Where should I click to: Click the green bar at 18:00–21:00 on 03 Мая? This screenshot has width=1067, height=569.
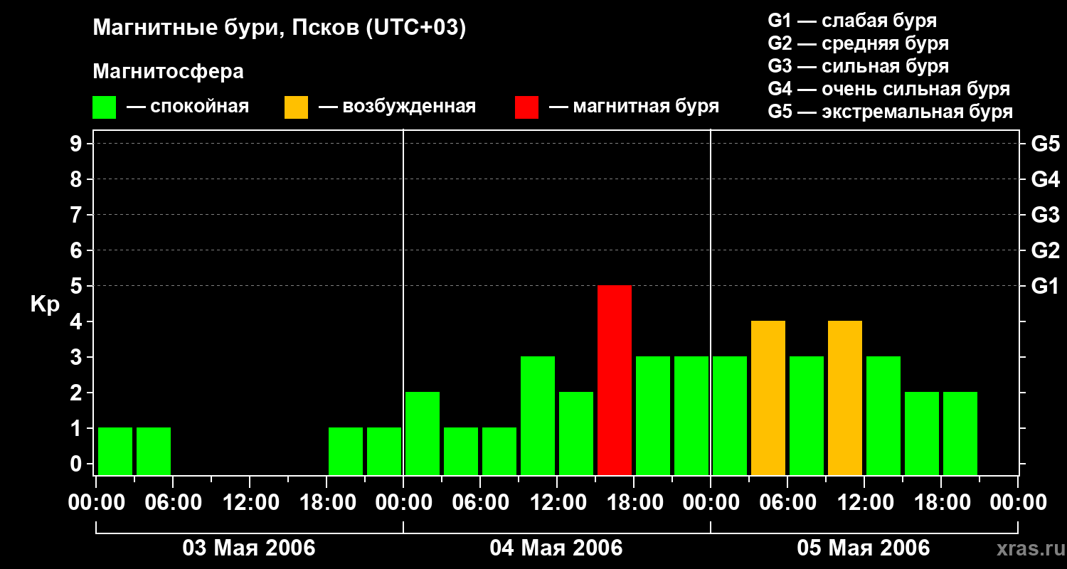pos(346,451)
